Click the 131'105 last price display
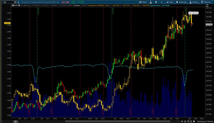214x123 pixels. pos(65,2)
